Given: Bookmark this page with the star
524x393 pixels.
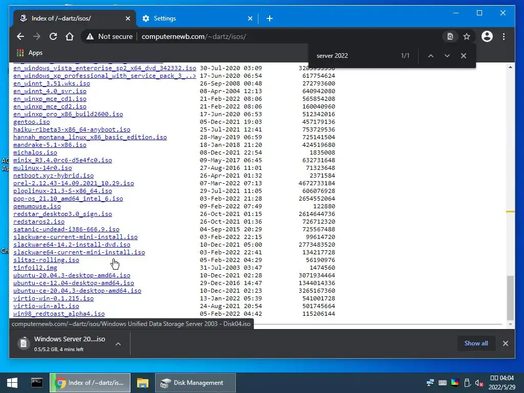Looking at the screenshot, I should click(467, 36).
